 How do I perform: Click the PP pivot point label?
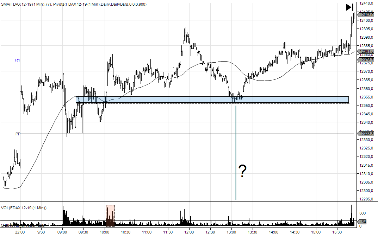click(x=18, y=134)
